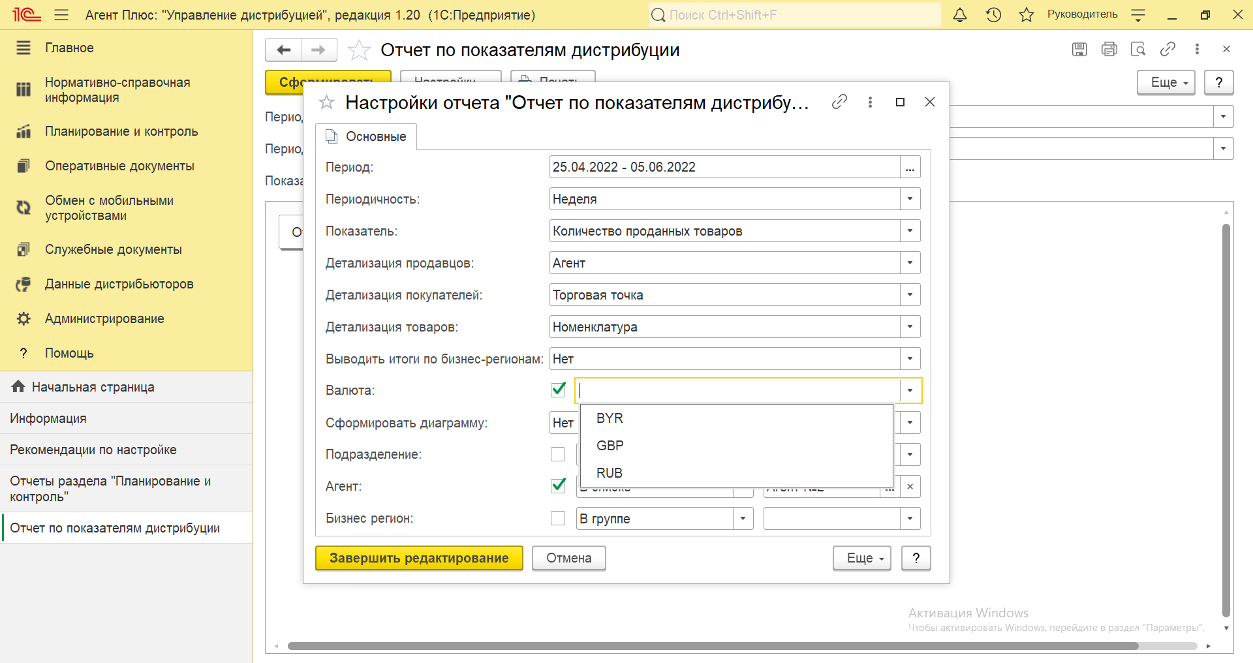Open period picker ellipsis button
The width and height of the screenshot is (1253, 663).
pos(910,167)
